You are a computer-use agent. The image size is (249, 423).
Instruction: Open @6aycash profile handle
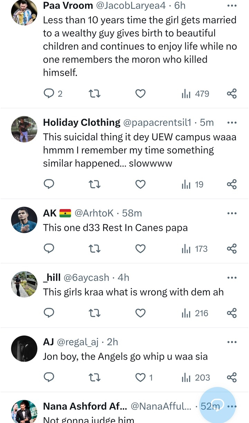(86, 278)
